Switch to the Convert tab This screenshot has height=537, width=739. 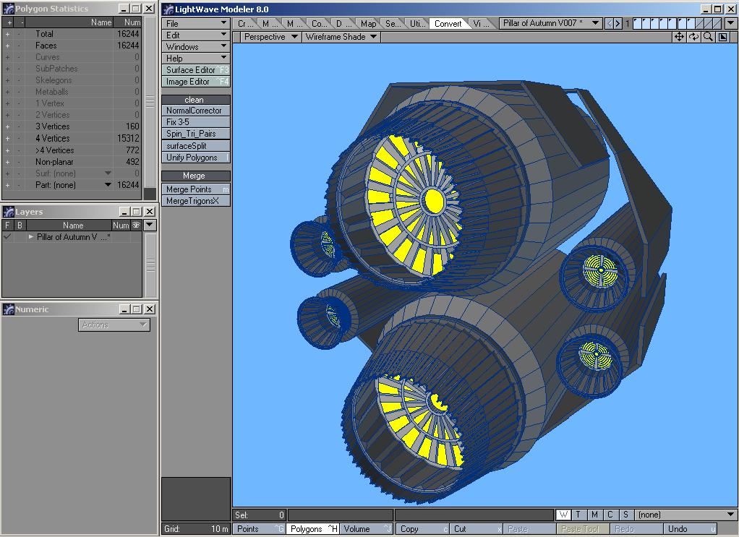tap(448, 23)
